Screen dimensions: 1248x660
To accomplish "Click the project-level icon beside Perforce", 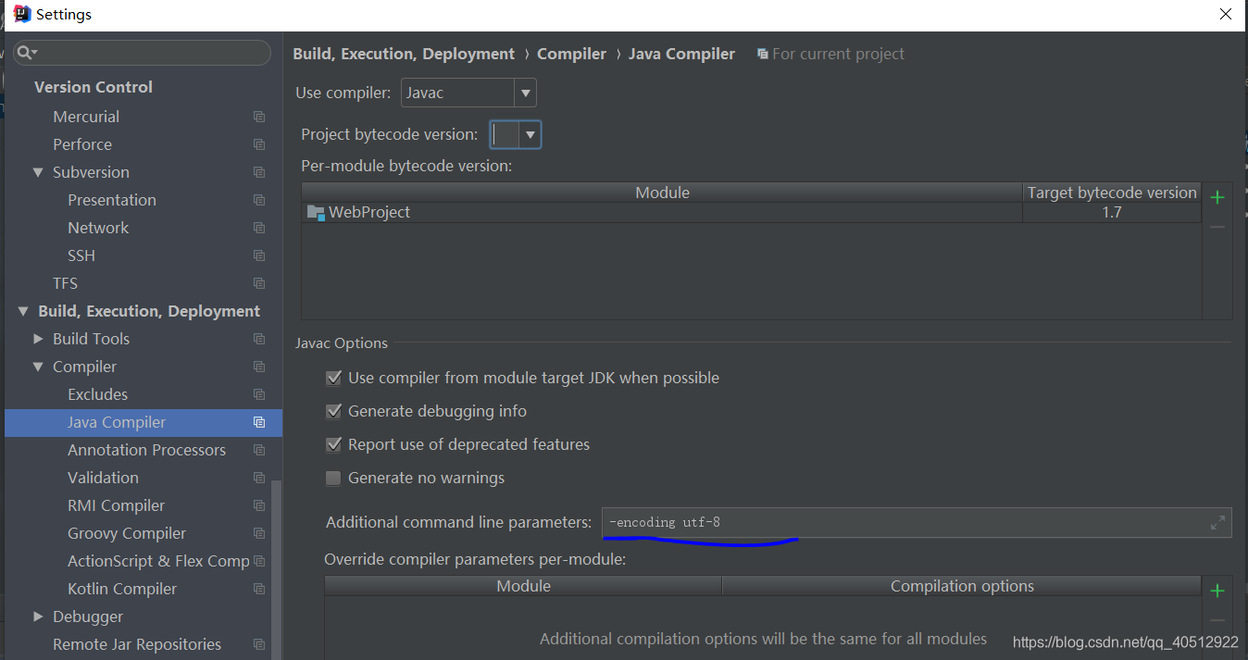I will click(x=259, y=144).
